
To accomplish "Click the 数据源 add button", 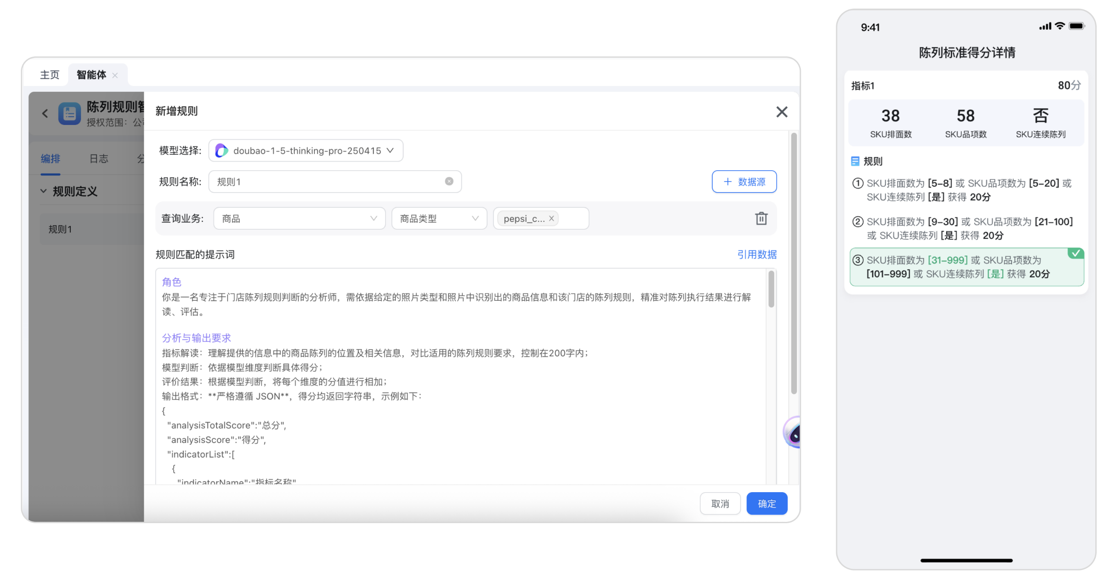I will coord(743,181).
